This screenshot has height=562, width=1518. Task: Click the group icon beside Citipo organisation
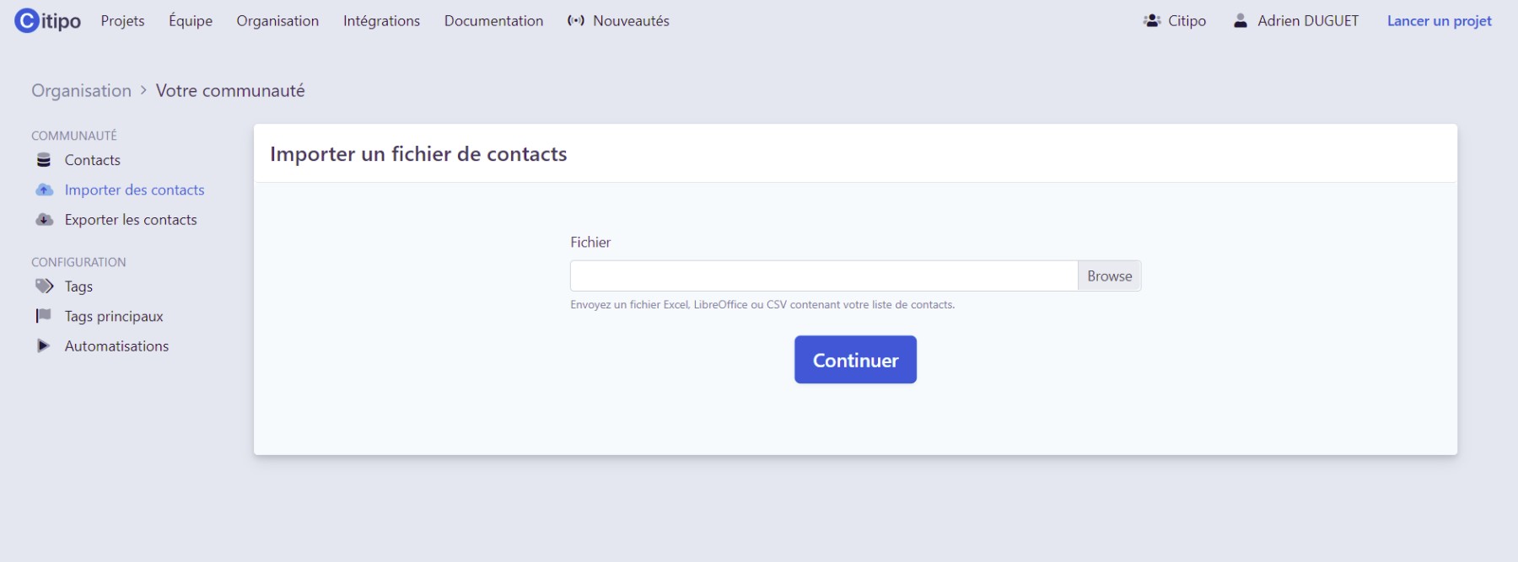pos(1151,21)
